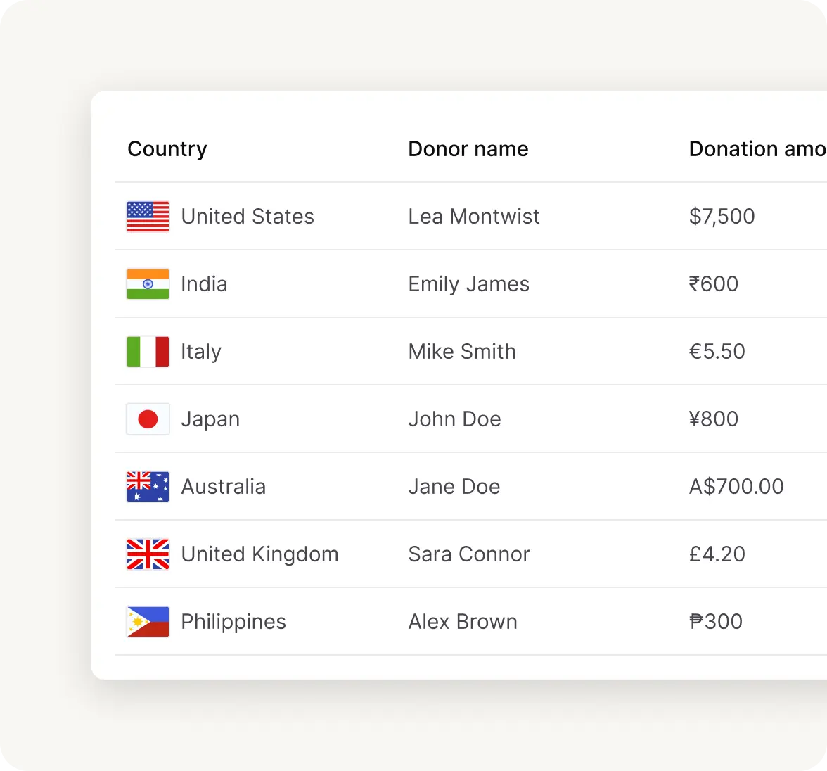Select the ¥800 amount cell
827x771 pixels.
pos(714,419)
